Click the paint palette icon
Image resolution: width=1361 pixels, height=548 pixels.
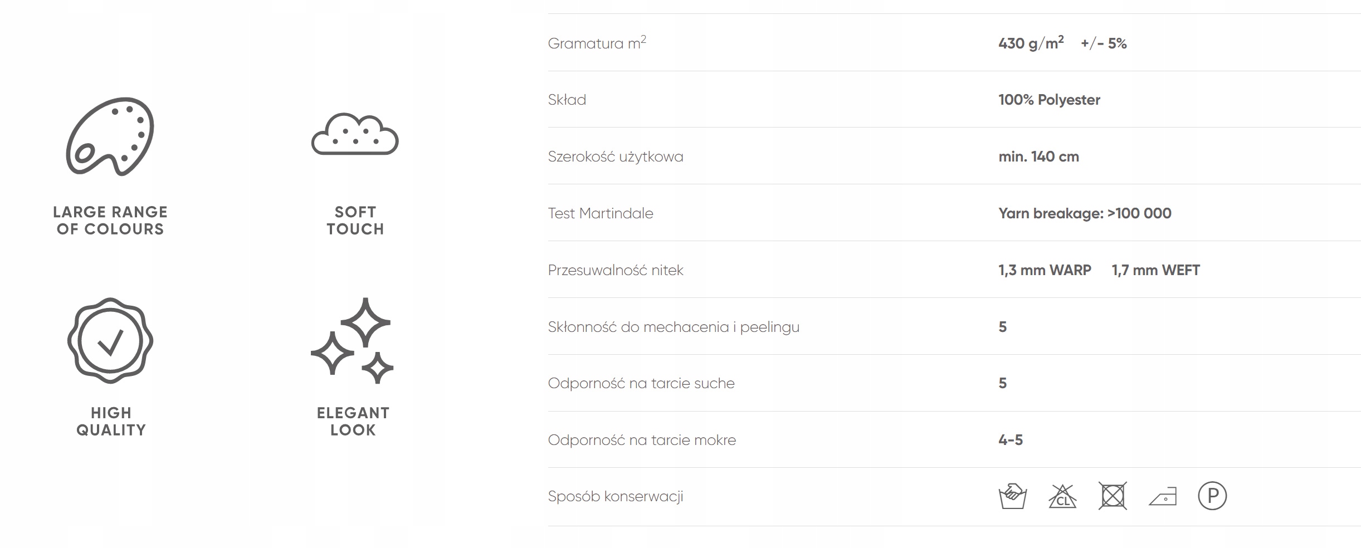pos(110,136)
